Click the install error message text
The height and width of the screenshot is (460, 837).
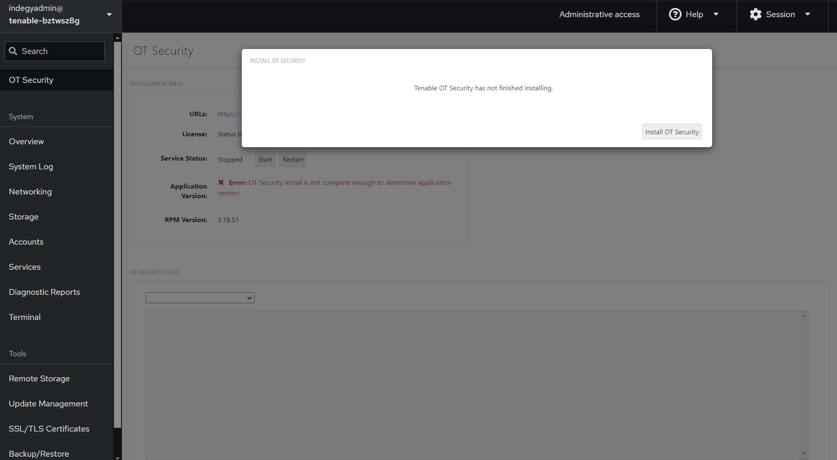point(334,188)
